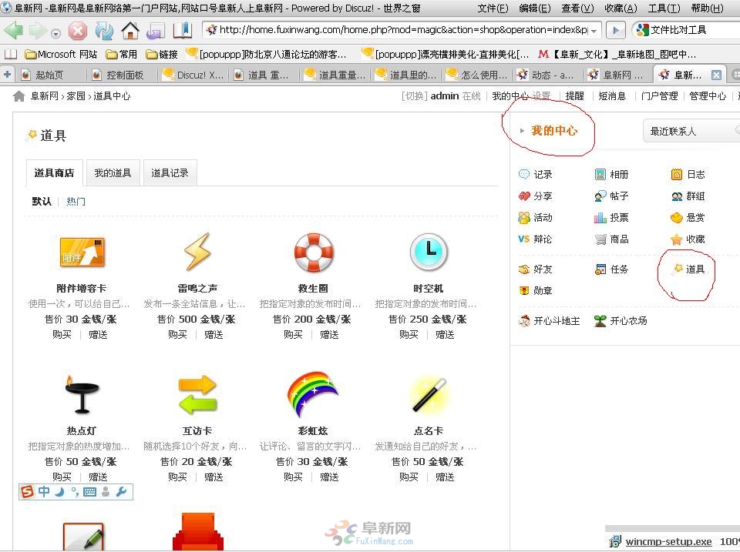Click the 附件增容卡 orange card icon
This screenshot has width=740, height=552.
pyautogui.click(x=82, y=253)
